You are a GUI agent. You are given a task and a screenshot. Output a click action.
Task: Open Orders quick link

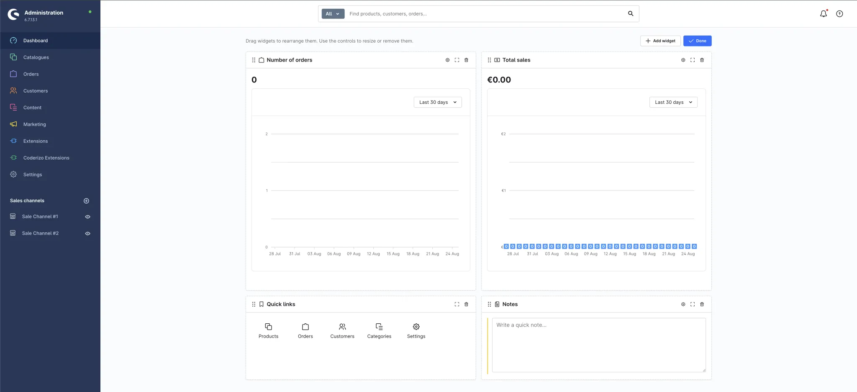point(305,330)
